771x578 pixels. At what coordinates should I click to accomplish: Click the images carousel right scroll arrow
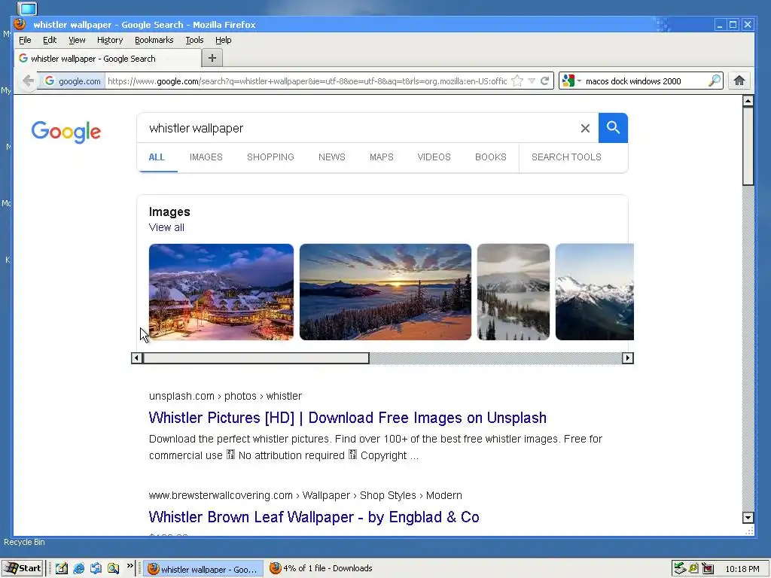pyautogui.click(x=627, y=357)
